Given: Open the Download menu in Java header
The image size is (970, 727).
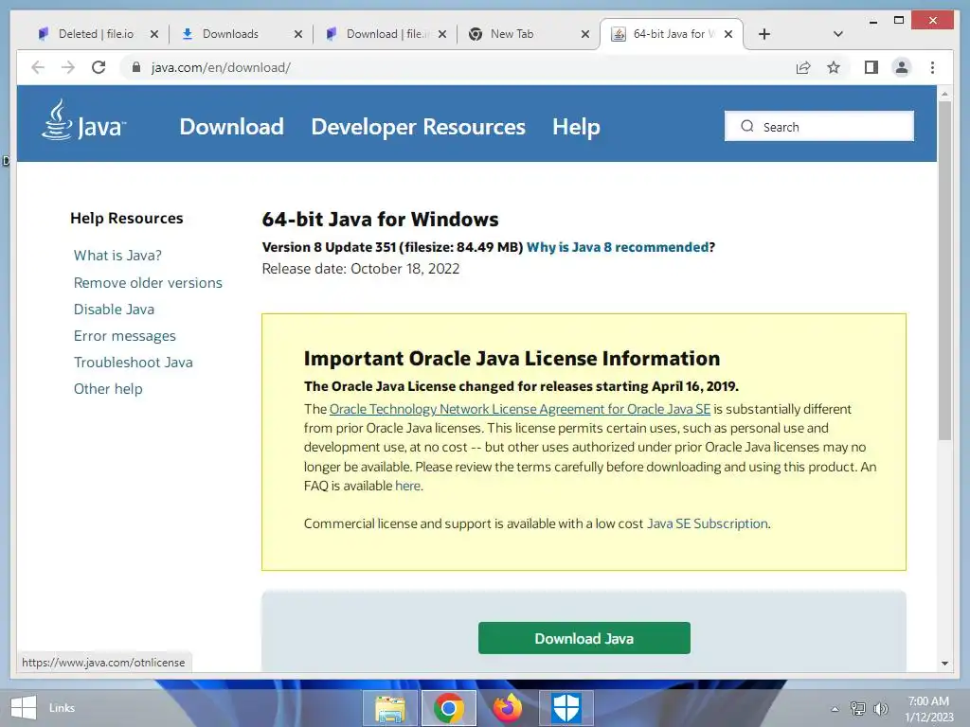Looking at the screenshot, I should tap(231, 127).
